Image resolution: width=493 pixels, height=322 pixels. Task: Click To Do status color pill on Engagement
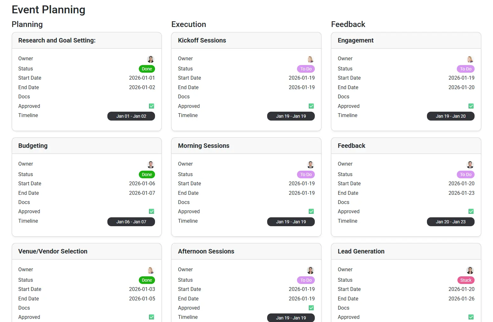click(x=466, y=69)
